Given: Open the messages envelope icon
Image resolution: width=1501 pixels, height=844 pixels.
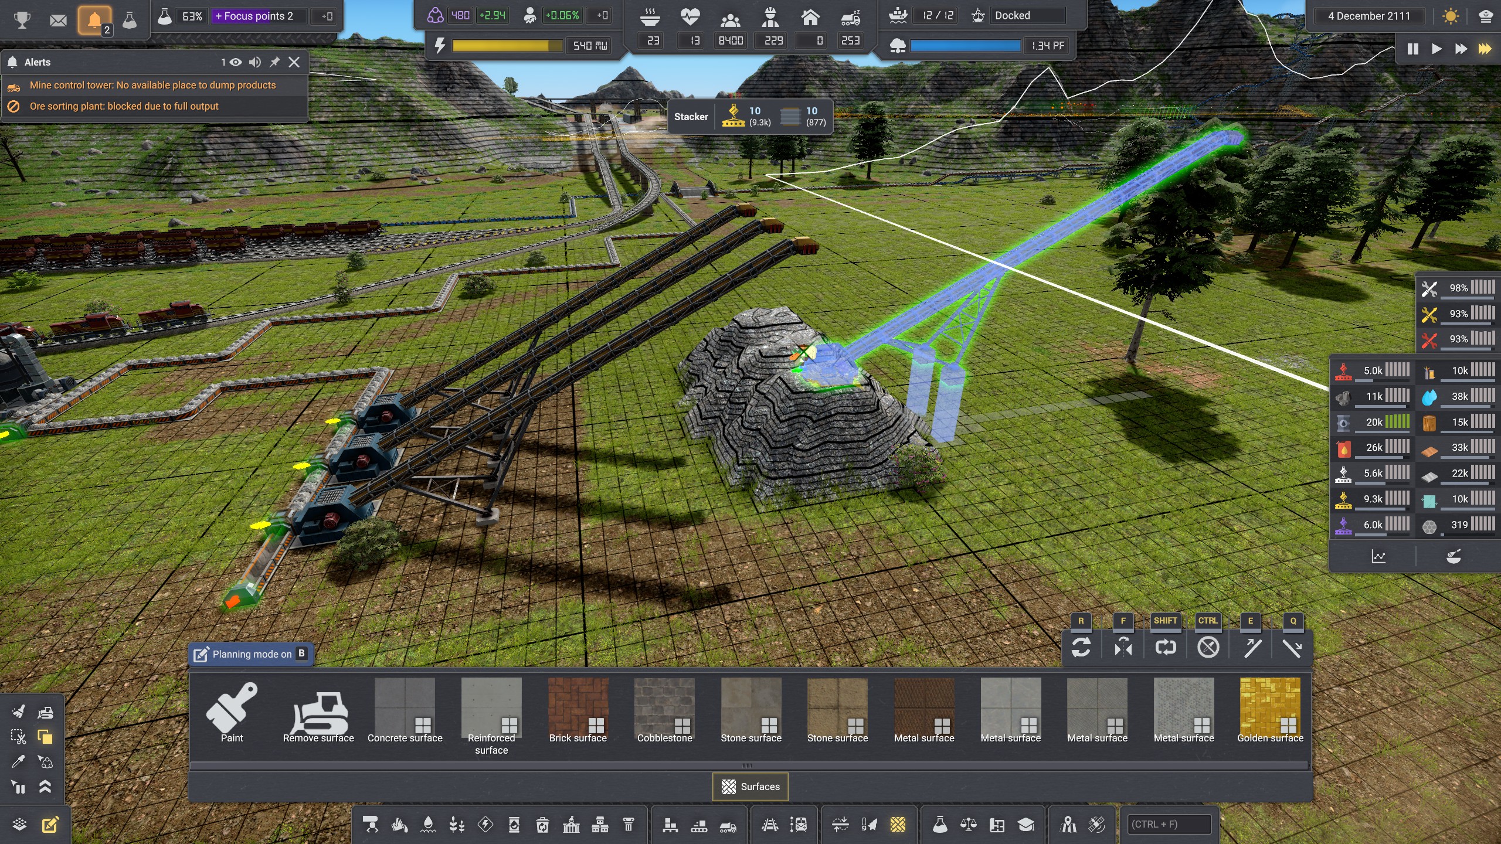Looking at the screenshot, I should point(58,21).
